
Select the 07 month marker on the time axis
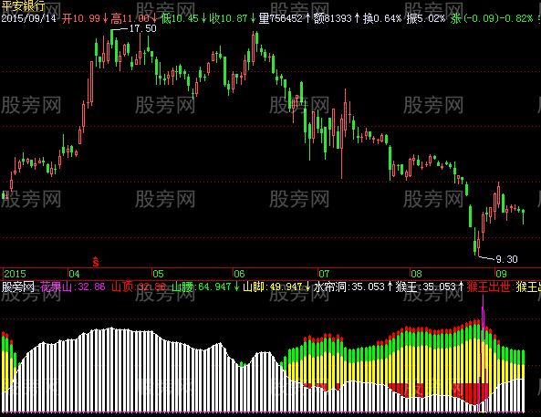tap(324, 274)
